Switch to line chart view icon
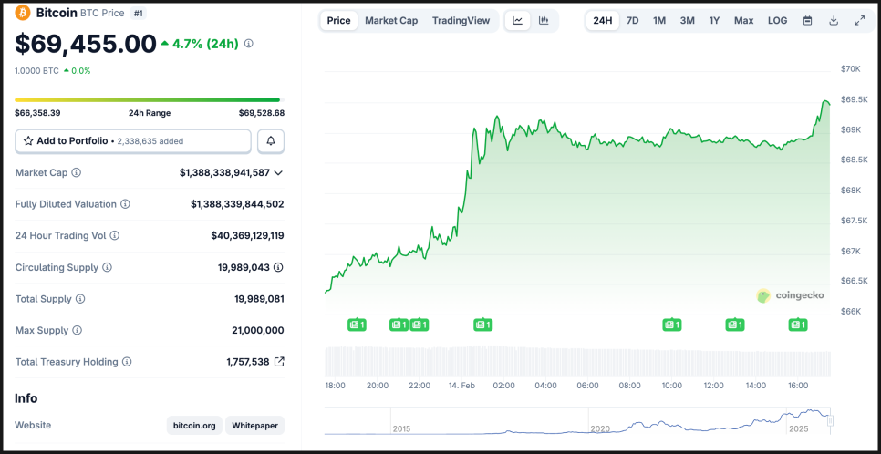The height and width of the screenshot is (454, 881). 517,20
